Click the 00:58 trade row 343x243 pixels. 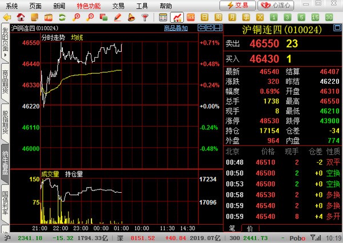tap(283, 195)
